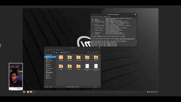Open the Linux Mint start menu
Viewport: 181px width, 102px height.
click(x=24, y=92)
